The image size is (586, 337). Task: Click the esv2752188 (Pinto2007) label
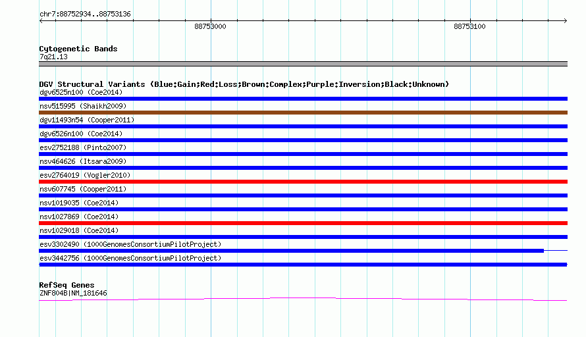(x=83, y=147)
